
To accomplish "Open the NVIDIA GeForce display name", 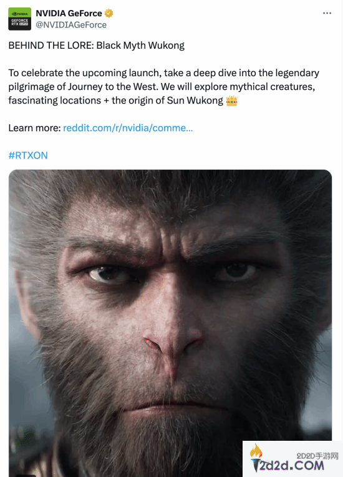I will tap(69, 13).
